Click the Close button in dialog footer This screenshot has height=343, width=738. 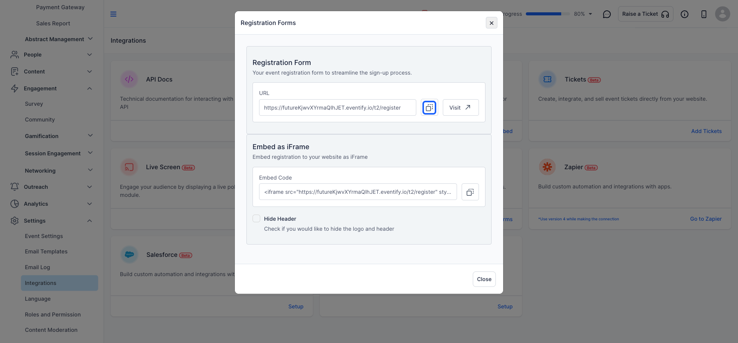click(x=484, y=279)
